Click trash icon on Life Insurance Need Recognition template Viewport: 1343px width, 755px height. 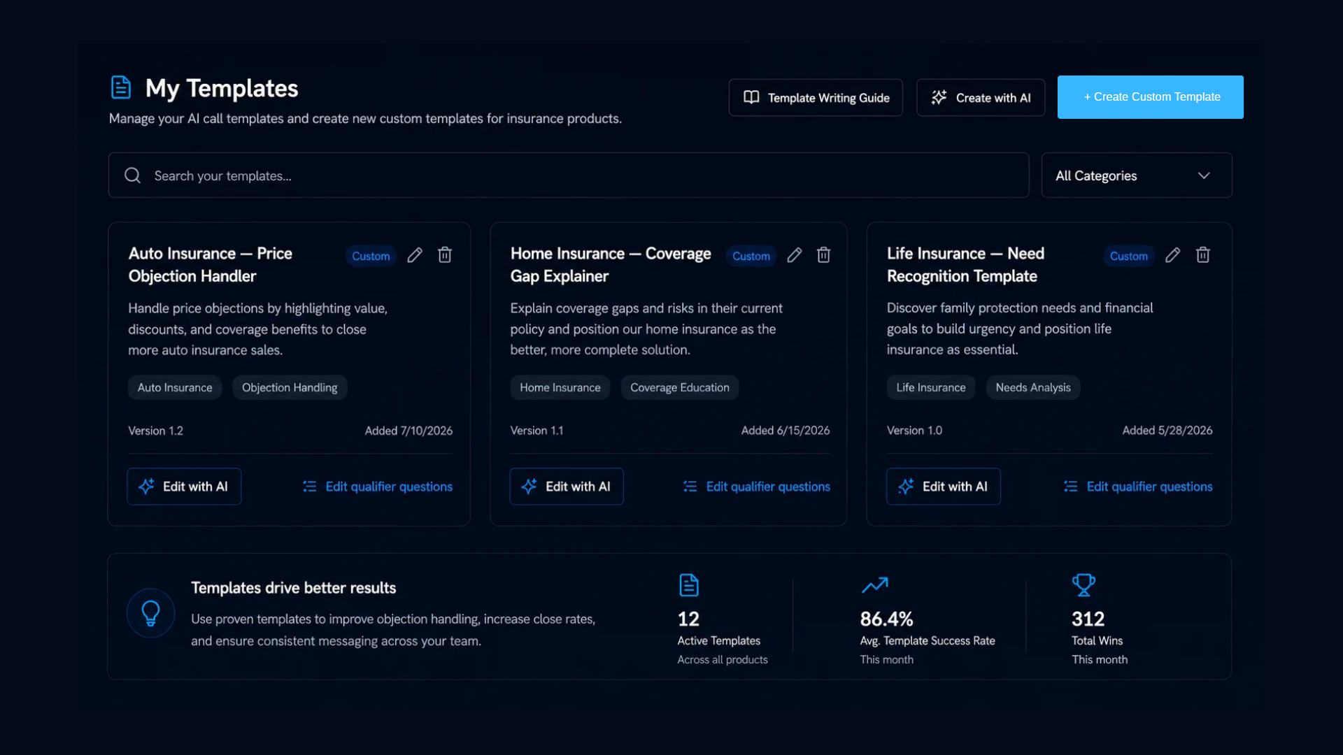click(x=1203, y=255)
